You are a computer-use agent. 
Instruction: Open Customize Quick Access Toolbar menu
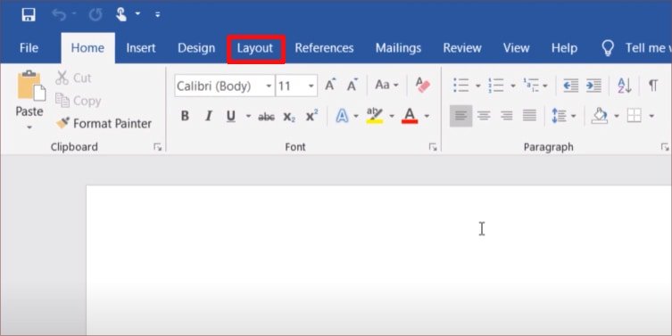point(158,14)
